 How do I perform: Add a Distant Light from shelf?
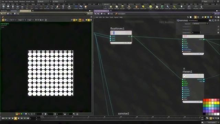pos(143,7)
